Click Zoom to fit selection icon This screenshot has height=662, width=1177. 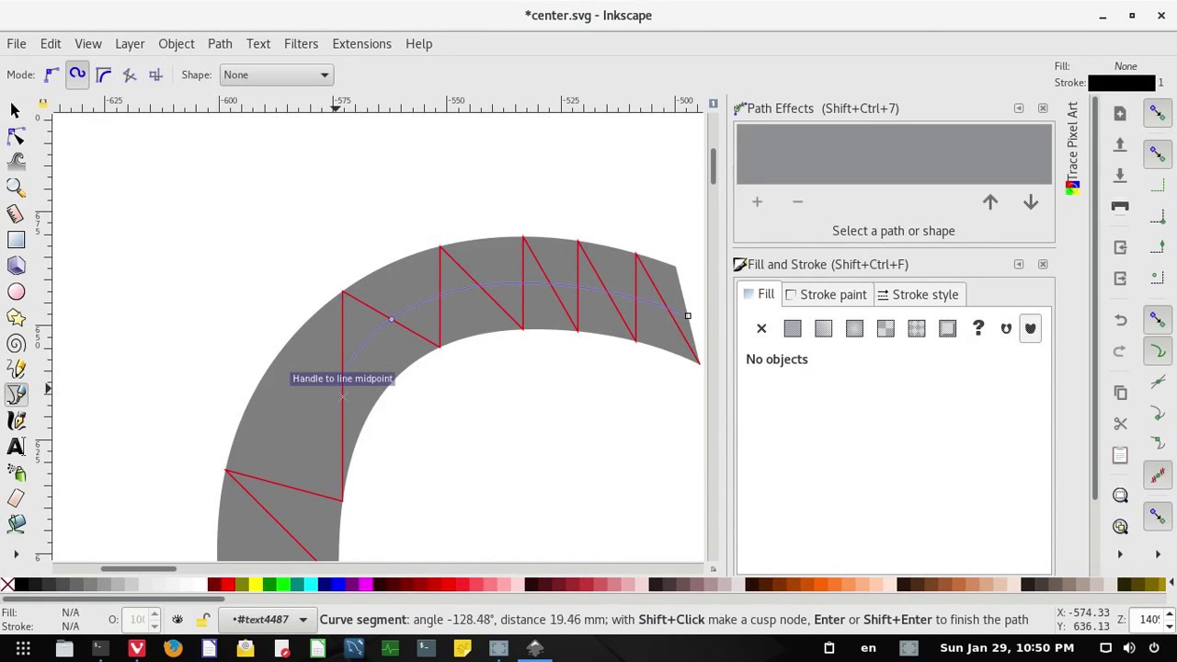point(1120,496)
